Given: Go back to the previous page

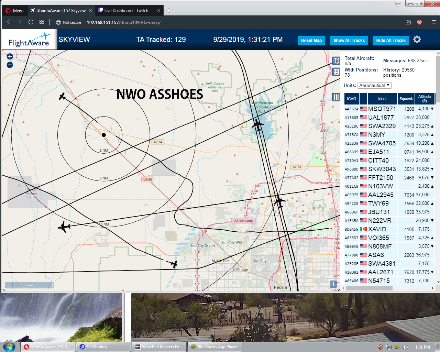Looking at the screenshot, I should [x=9, y=22].
